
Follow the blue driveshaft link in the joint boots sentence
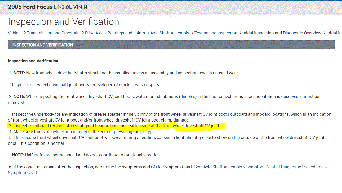pos(59,85)
